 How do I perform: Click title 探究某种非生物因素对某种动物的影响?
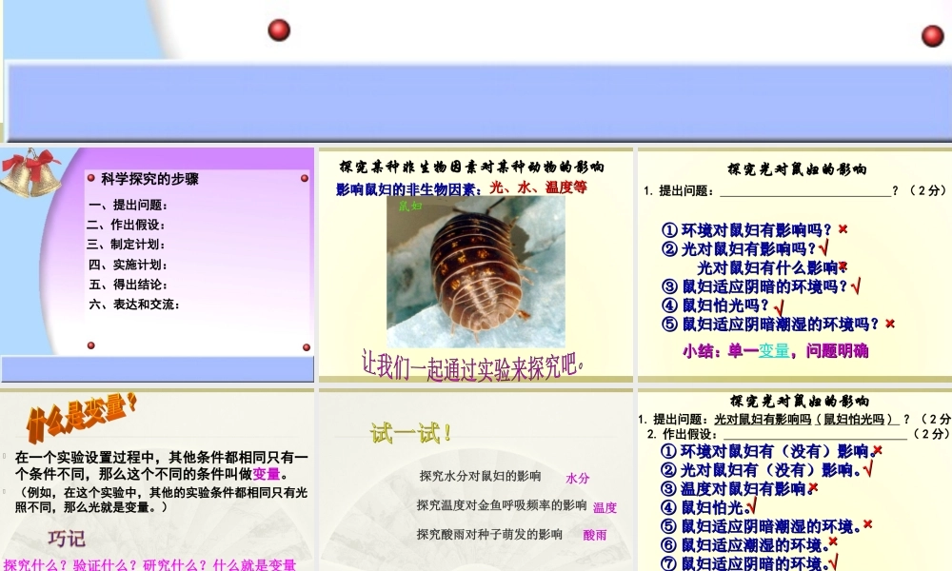pos(471,167)
